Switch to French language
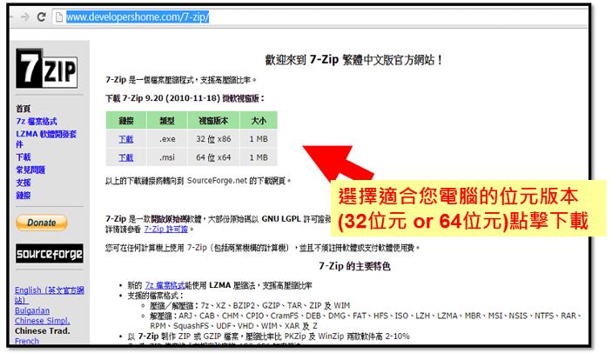This screenshot has width=612, height=353. click(x=27, y=341)
